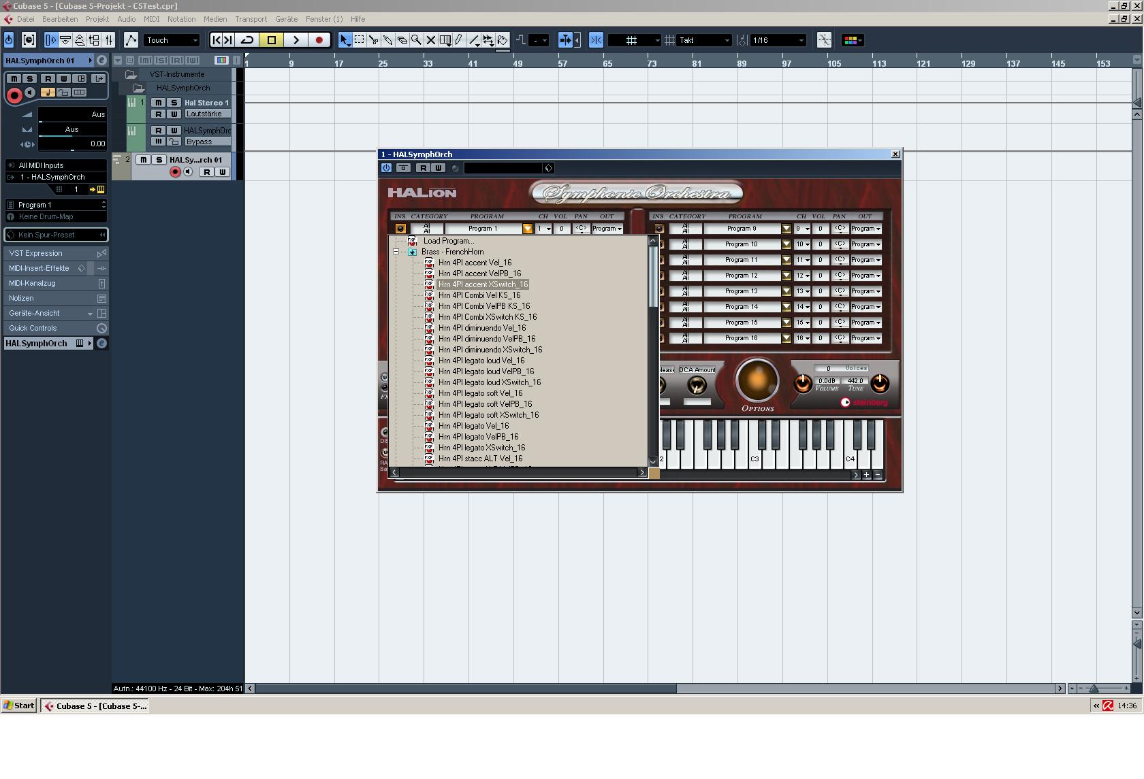Viewport: 1144px width, 779px height.
Task: Click the master Volume knob in HALion
Action: pos(803,384)
